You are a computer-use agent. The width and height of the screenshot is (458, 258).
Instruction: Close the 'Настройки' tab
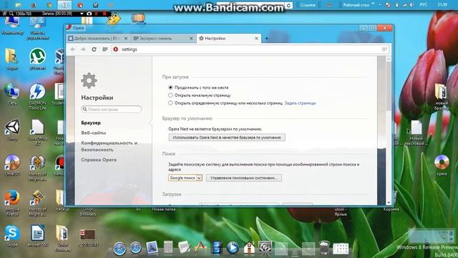(x=256, y=38)
